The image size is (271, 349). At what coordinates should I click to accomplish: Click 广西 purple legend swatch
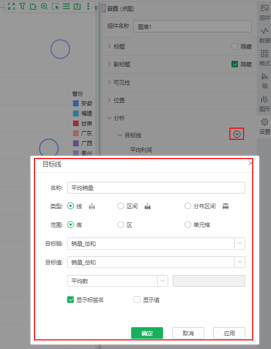(x=76, y=143)
